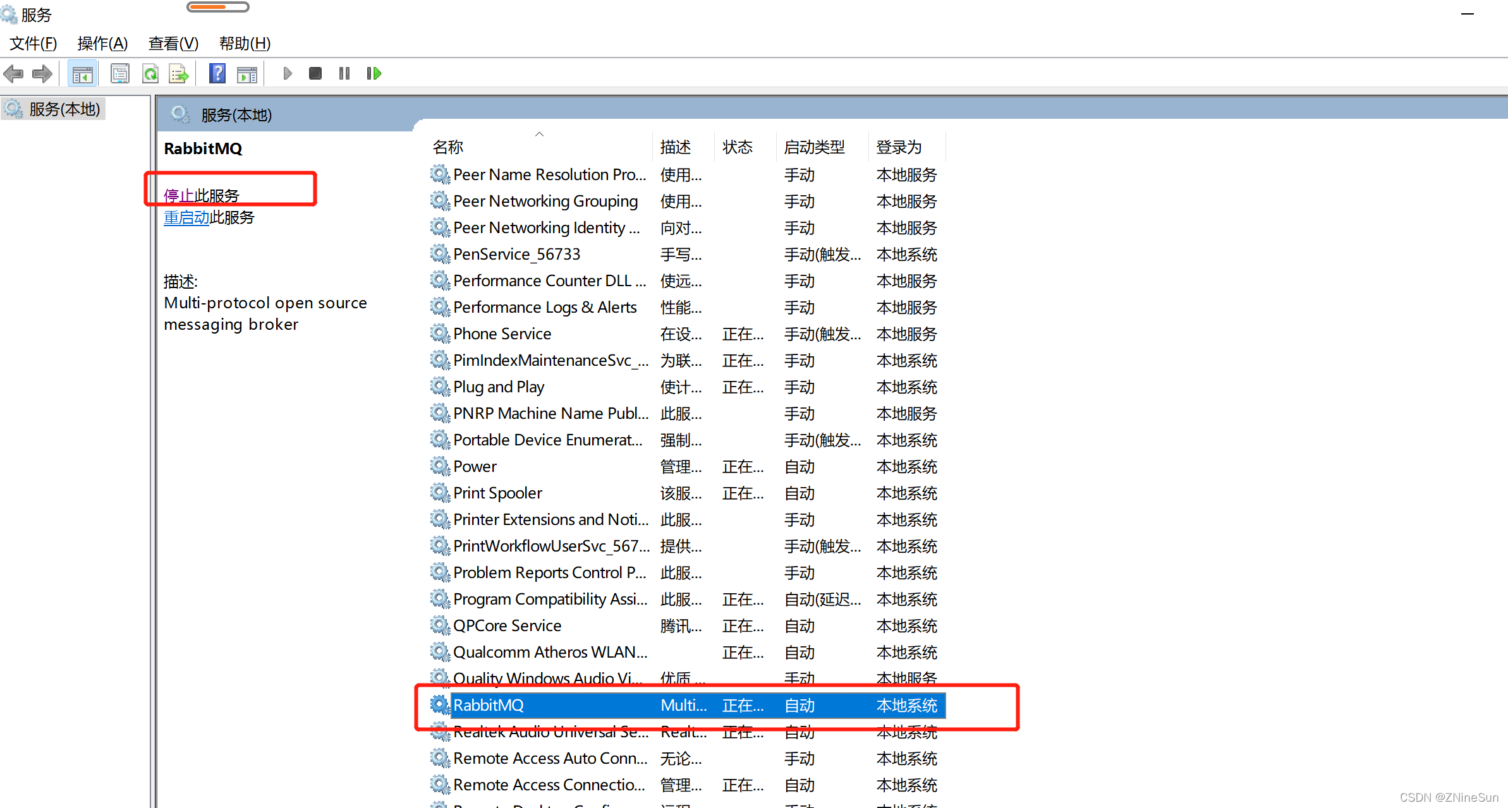This screenshot has width=1508, height=808.
Task: Select Portable Device Enumerator service
Action: (688, 440)
